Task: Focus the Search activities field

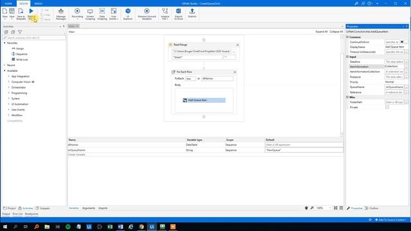Action: (34, 38)
